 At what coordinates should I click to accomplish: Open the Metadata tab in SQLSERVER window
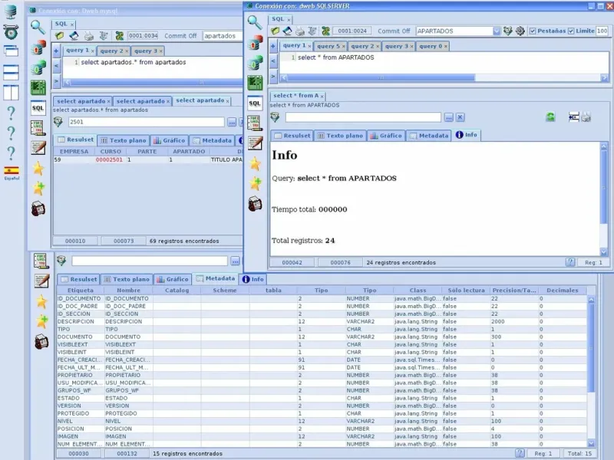(x=429, y=136)
